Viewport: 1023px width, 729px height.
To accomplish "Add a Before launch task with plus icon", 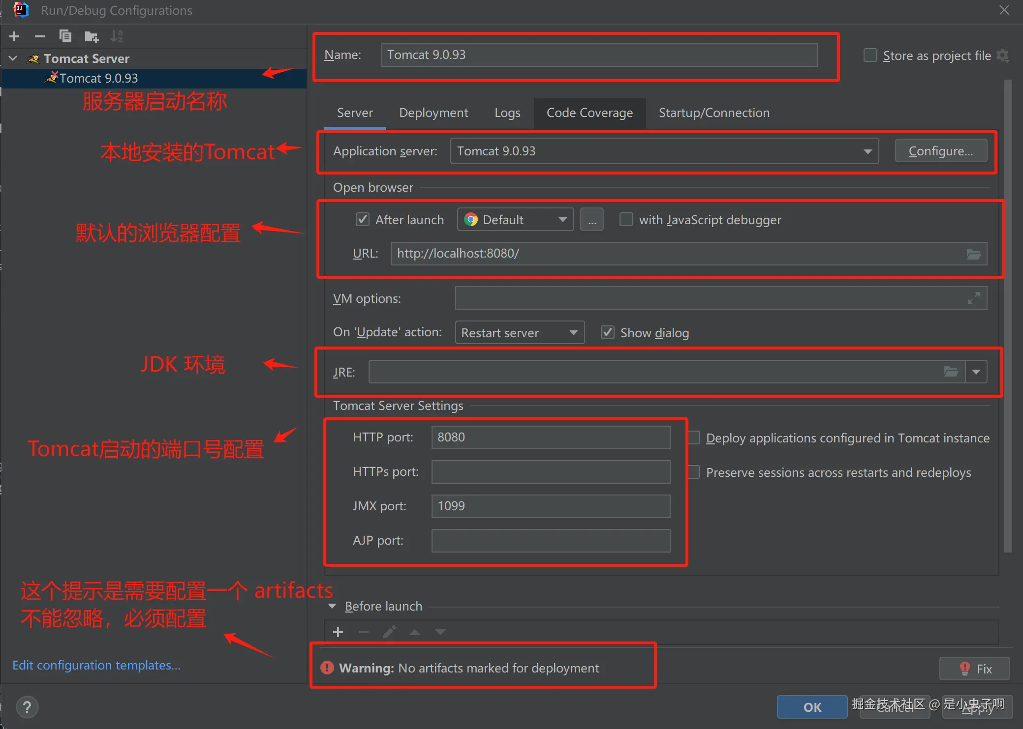I will pos(338,632).
